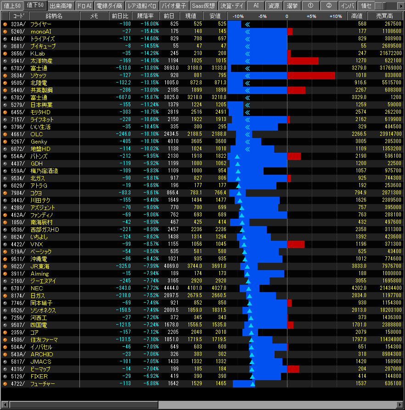Click the orange icon beside 4722 フューチャー
Image resolution: width=405 pixels, height=410 pixels.
tap(5, 383)
